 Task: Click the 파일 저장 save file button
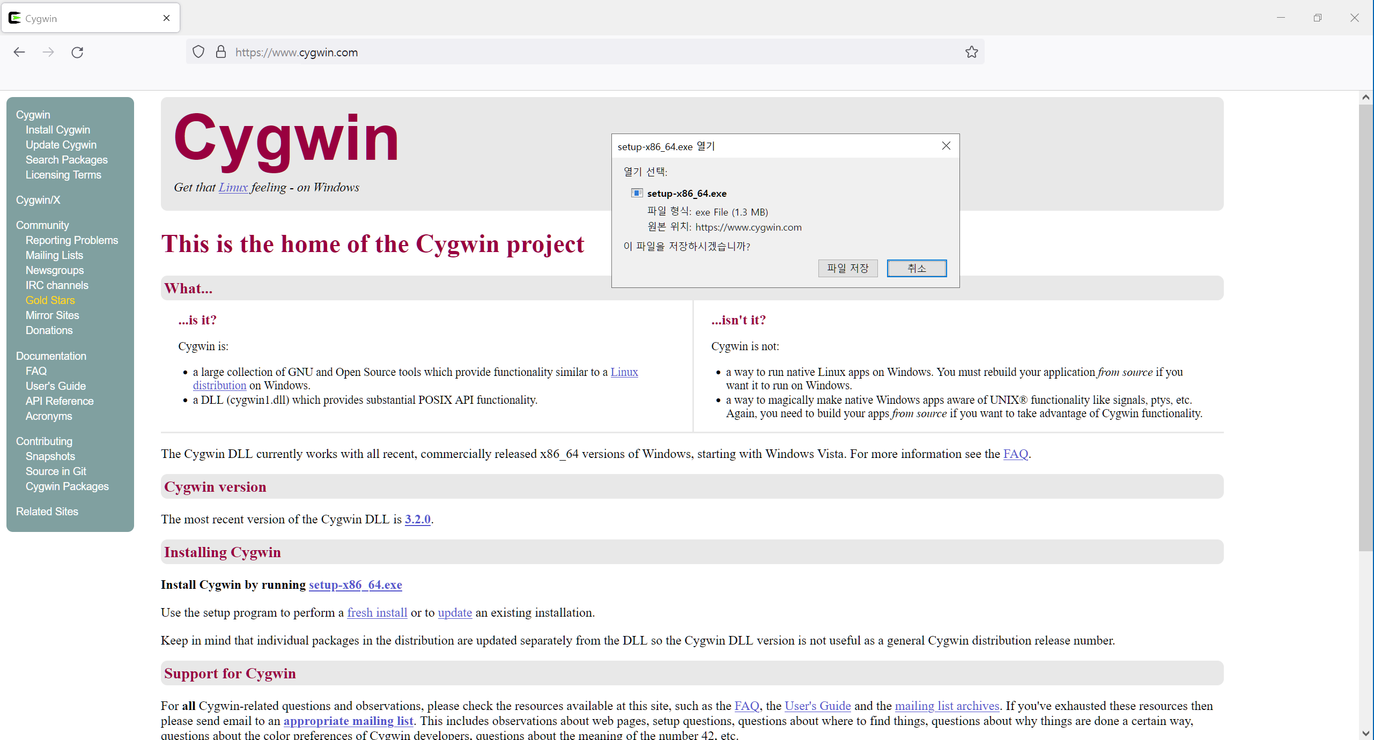847,268
